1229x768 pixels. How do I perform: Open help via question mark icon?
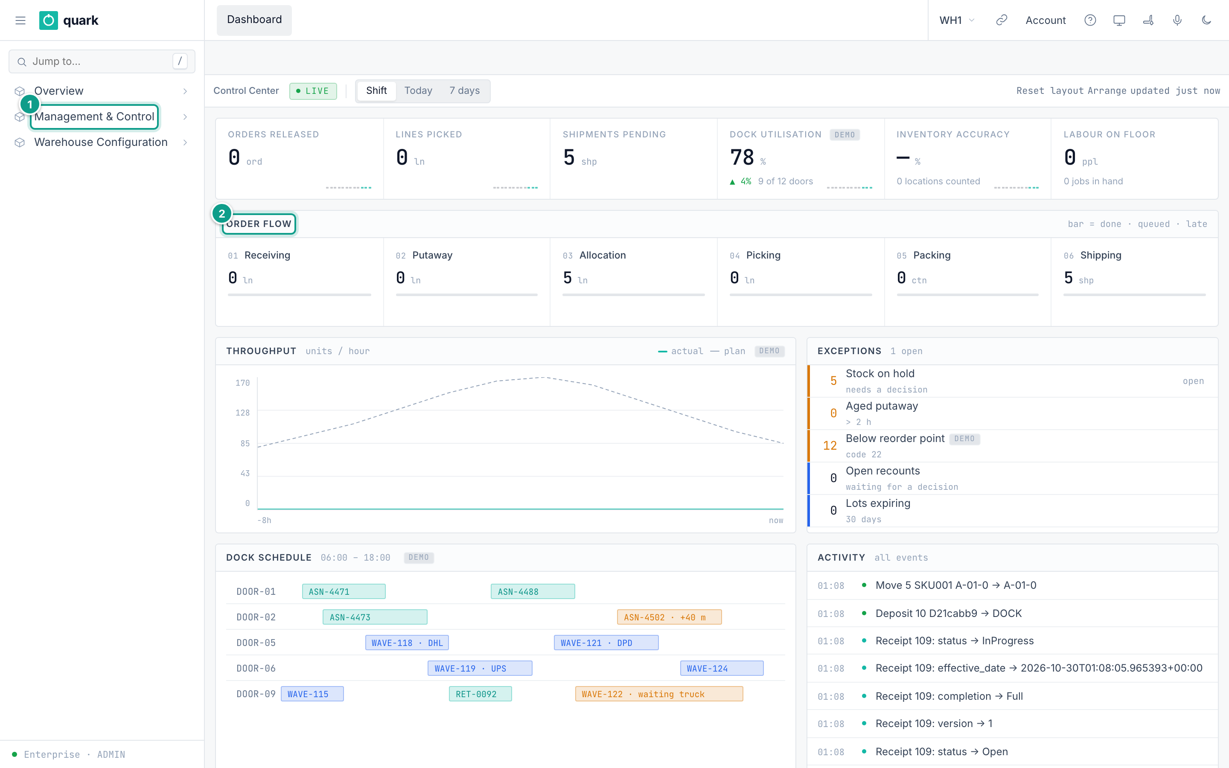pos(1090,20)
